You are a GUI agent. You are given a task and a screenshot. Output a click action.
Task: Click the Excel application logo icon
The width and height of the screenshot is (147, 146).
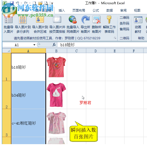5,3
